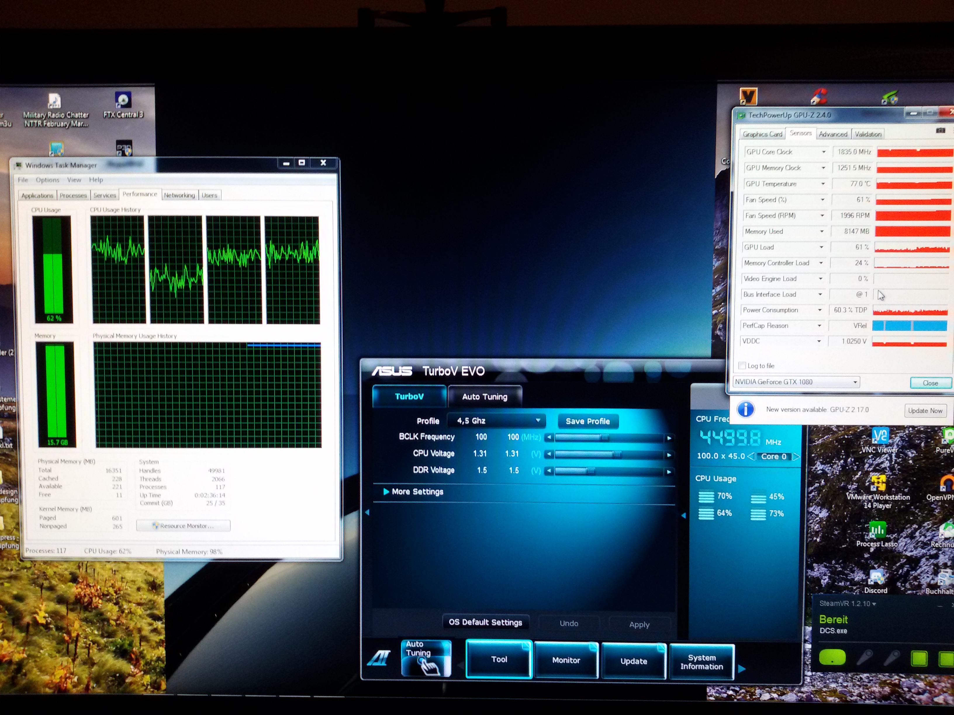Click first green square base station icon in SteamVR
The image size is (954, 715).
[919, 659]
